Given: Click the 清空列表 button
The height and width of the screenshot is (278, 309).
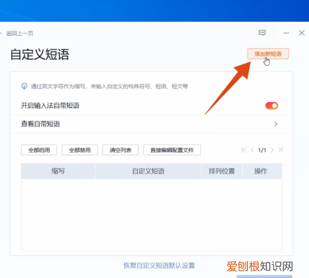Looking at the screenshot, I should (x=121, y=150).
